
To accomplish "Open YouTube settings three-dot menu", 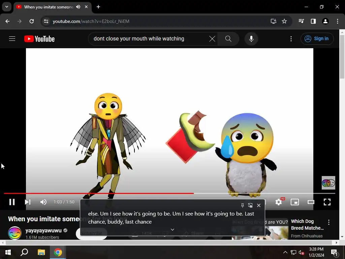I will (291, 39).
